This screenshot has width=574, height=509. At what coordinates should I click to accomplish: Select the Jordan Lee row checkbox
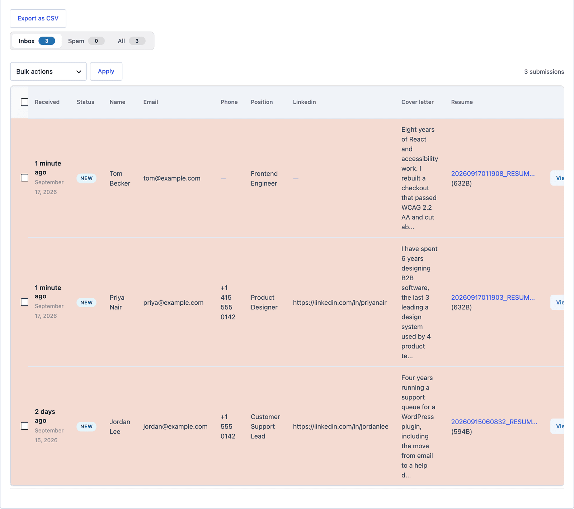24,426
